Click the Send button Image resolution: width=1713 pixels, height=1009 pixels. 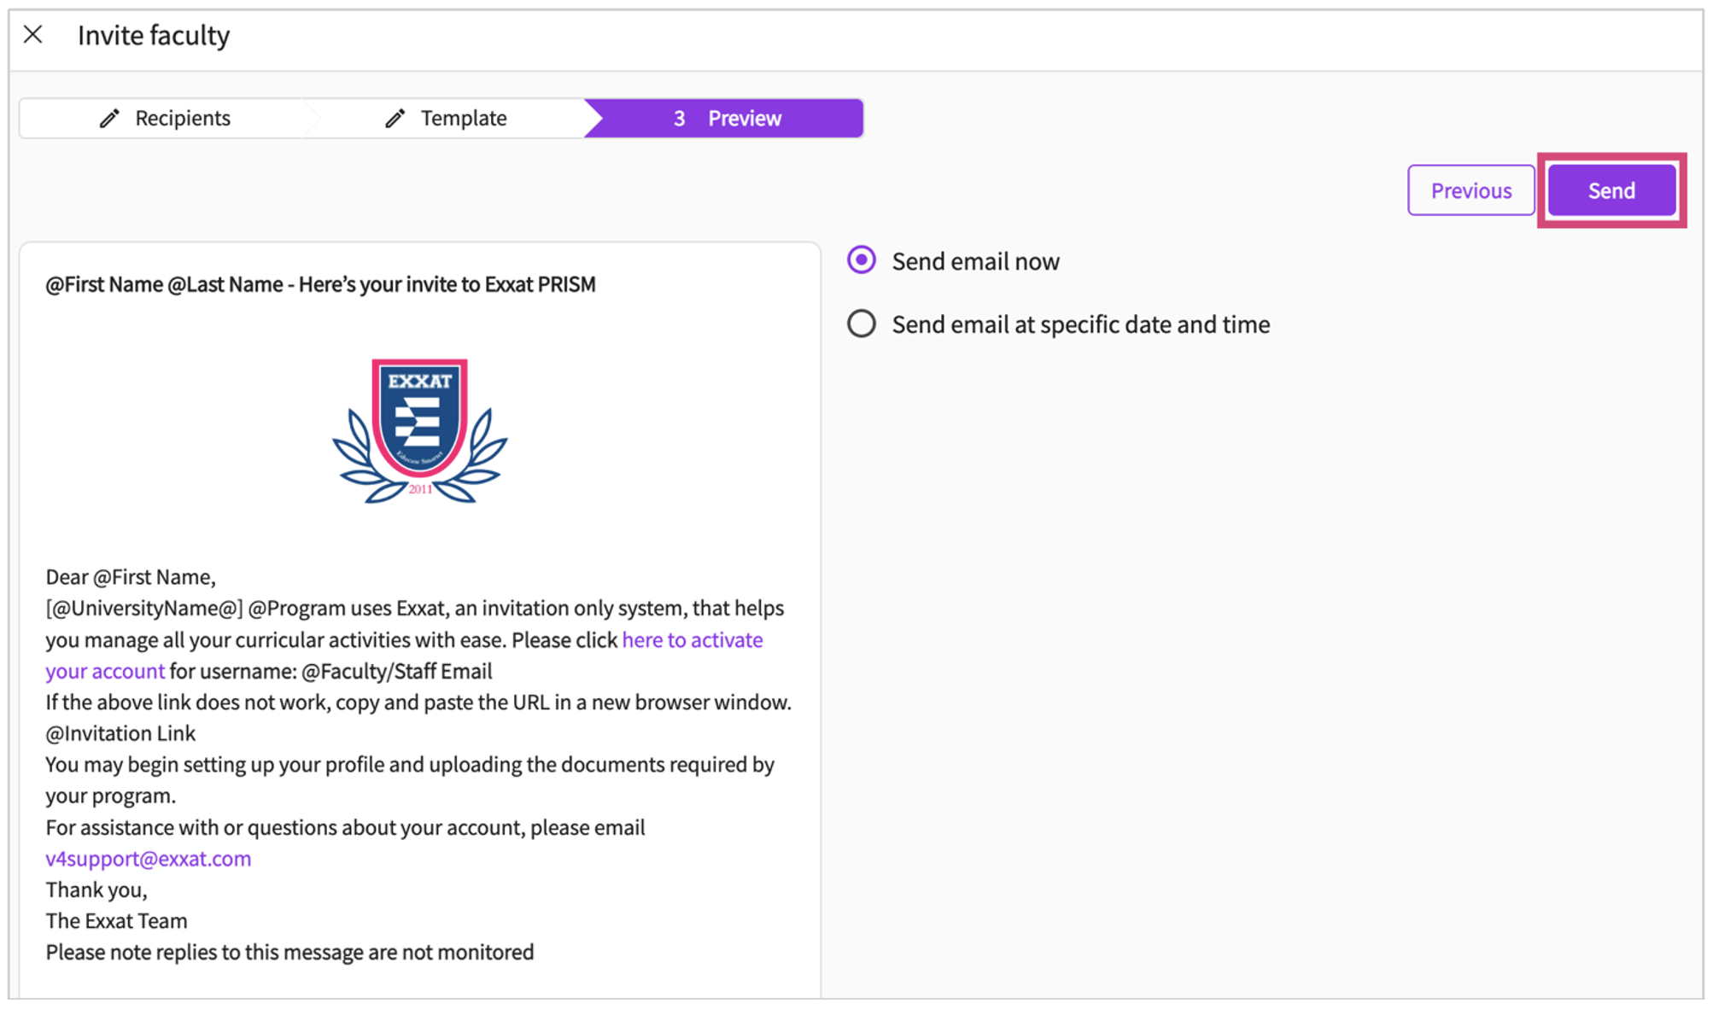point(1611,190)
